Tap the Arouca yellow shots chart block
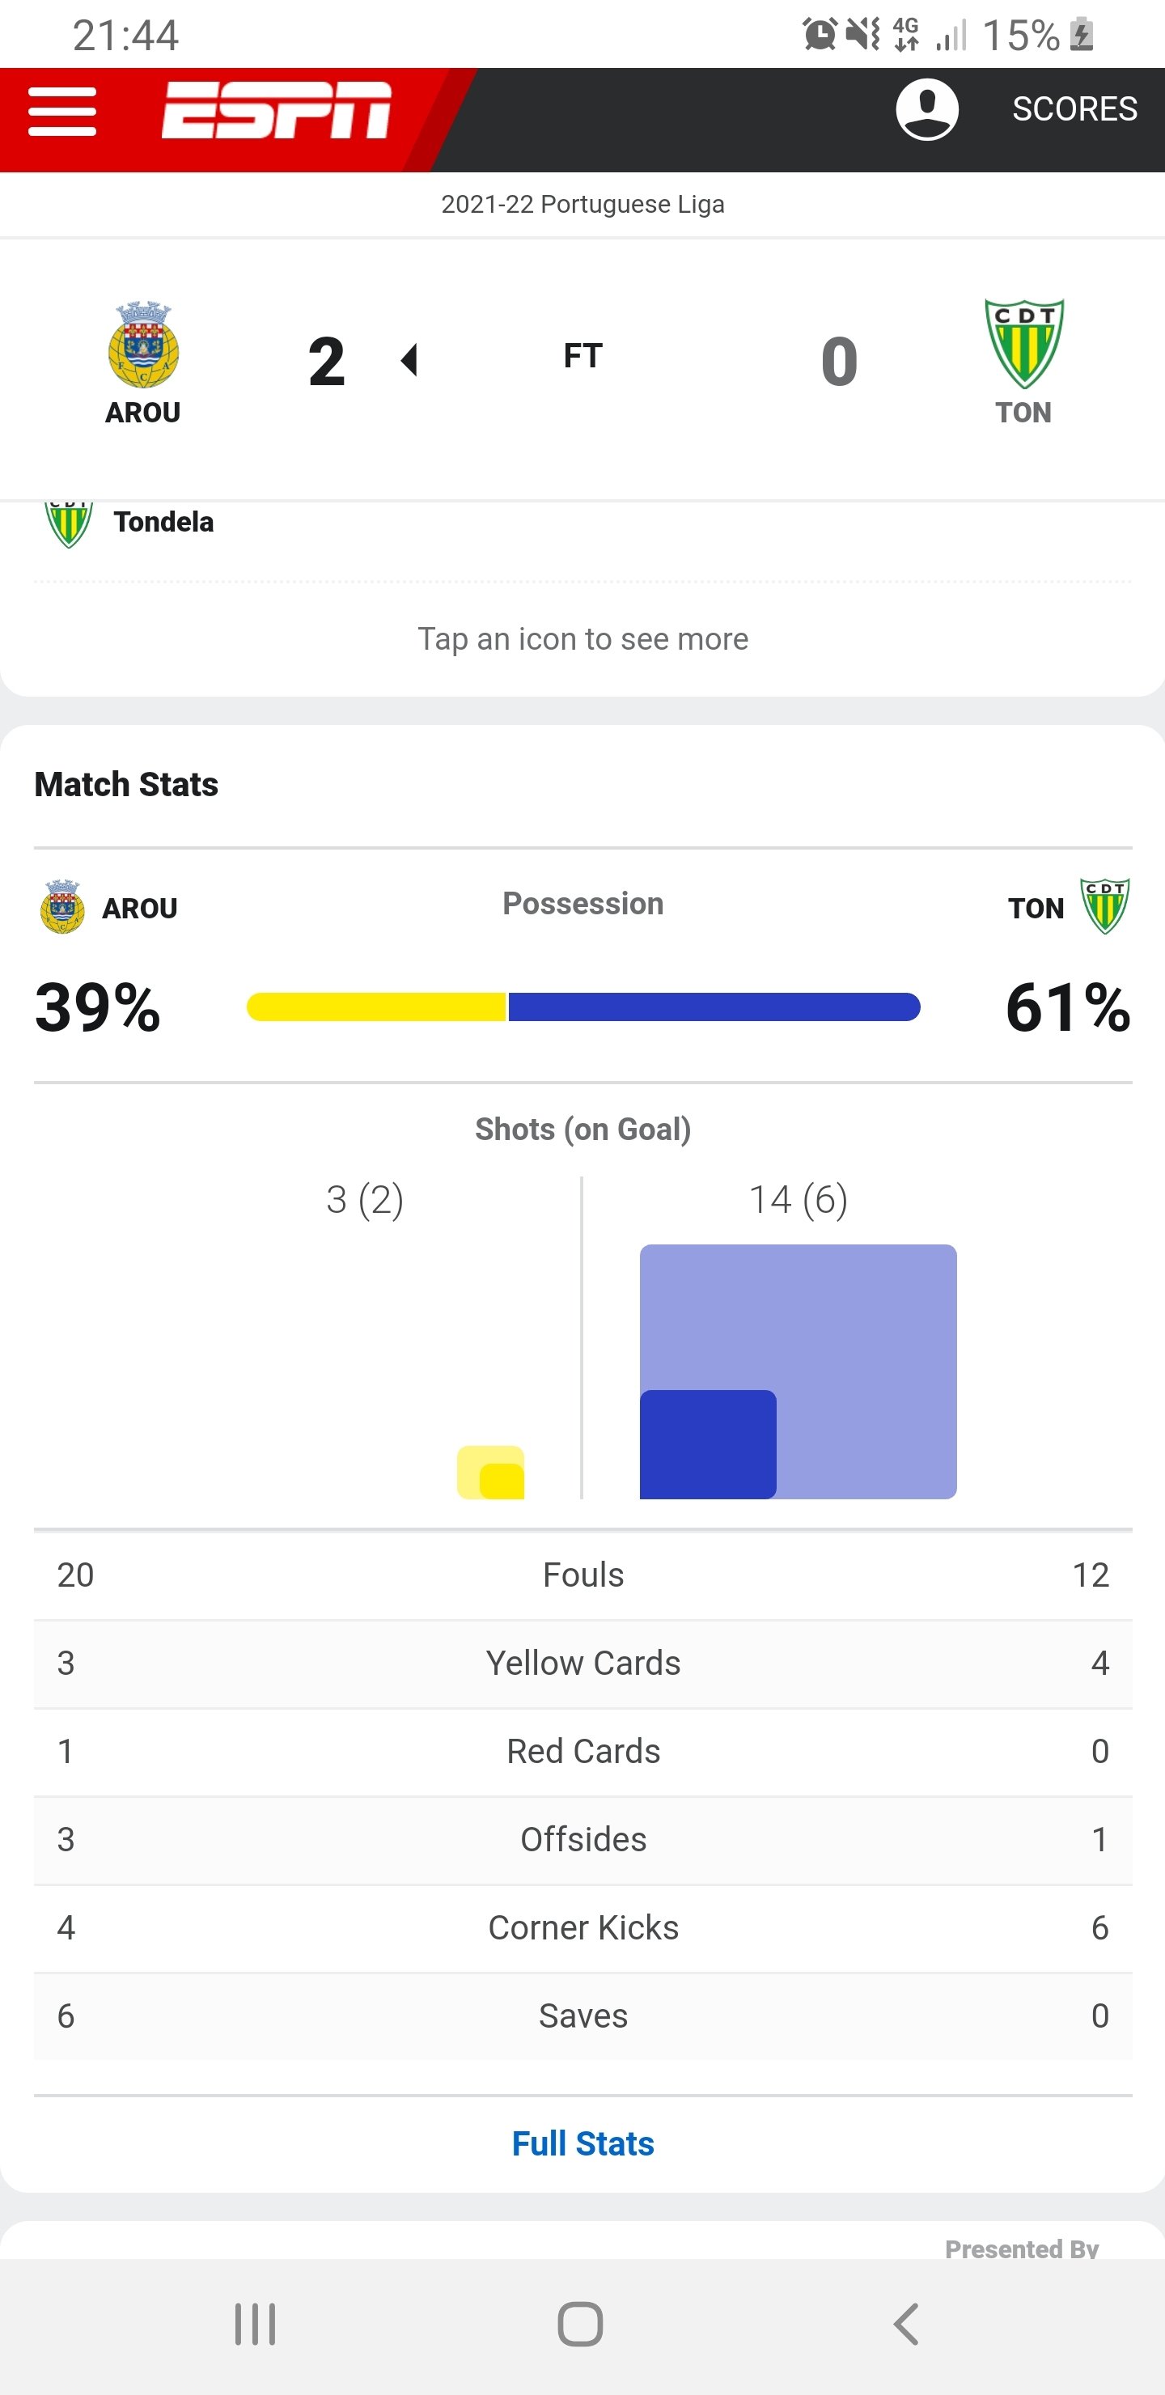 491,1472
